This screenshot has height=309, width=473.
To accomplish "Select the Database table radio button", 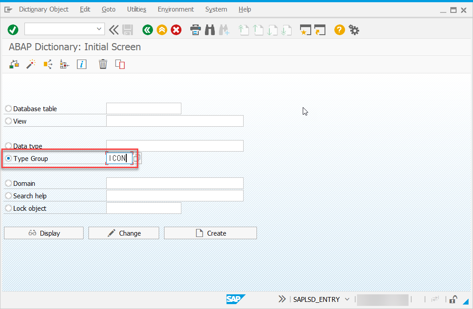I will pos(8,108).
